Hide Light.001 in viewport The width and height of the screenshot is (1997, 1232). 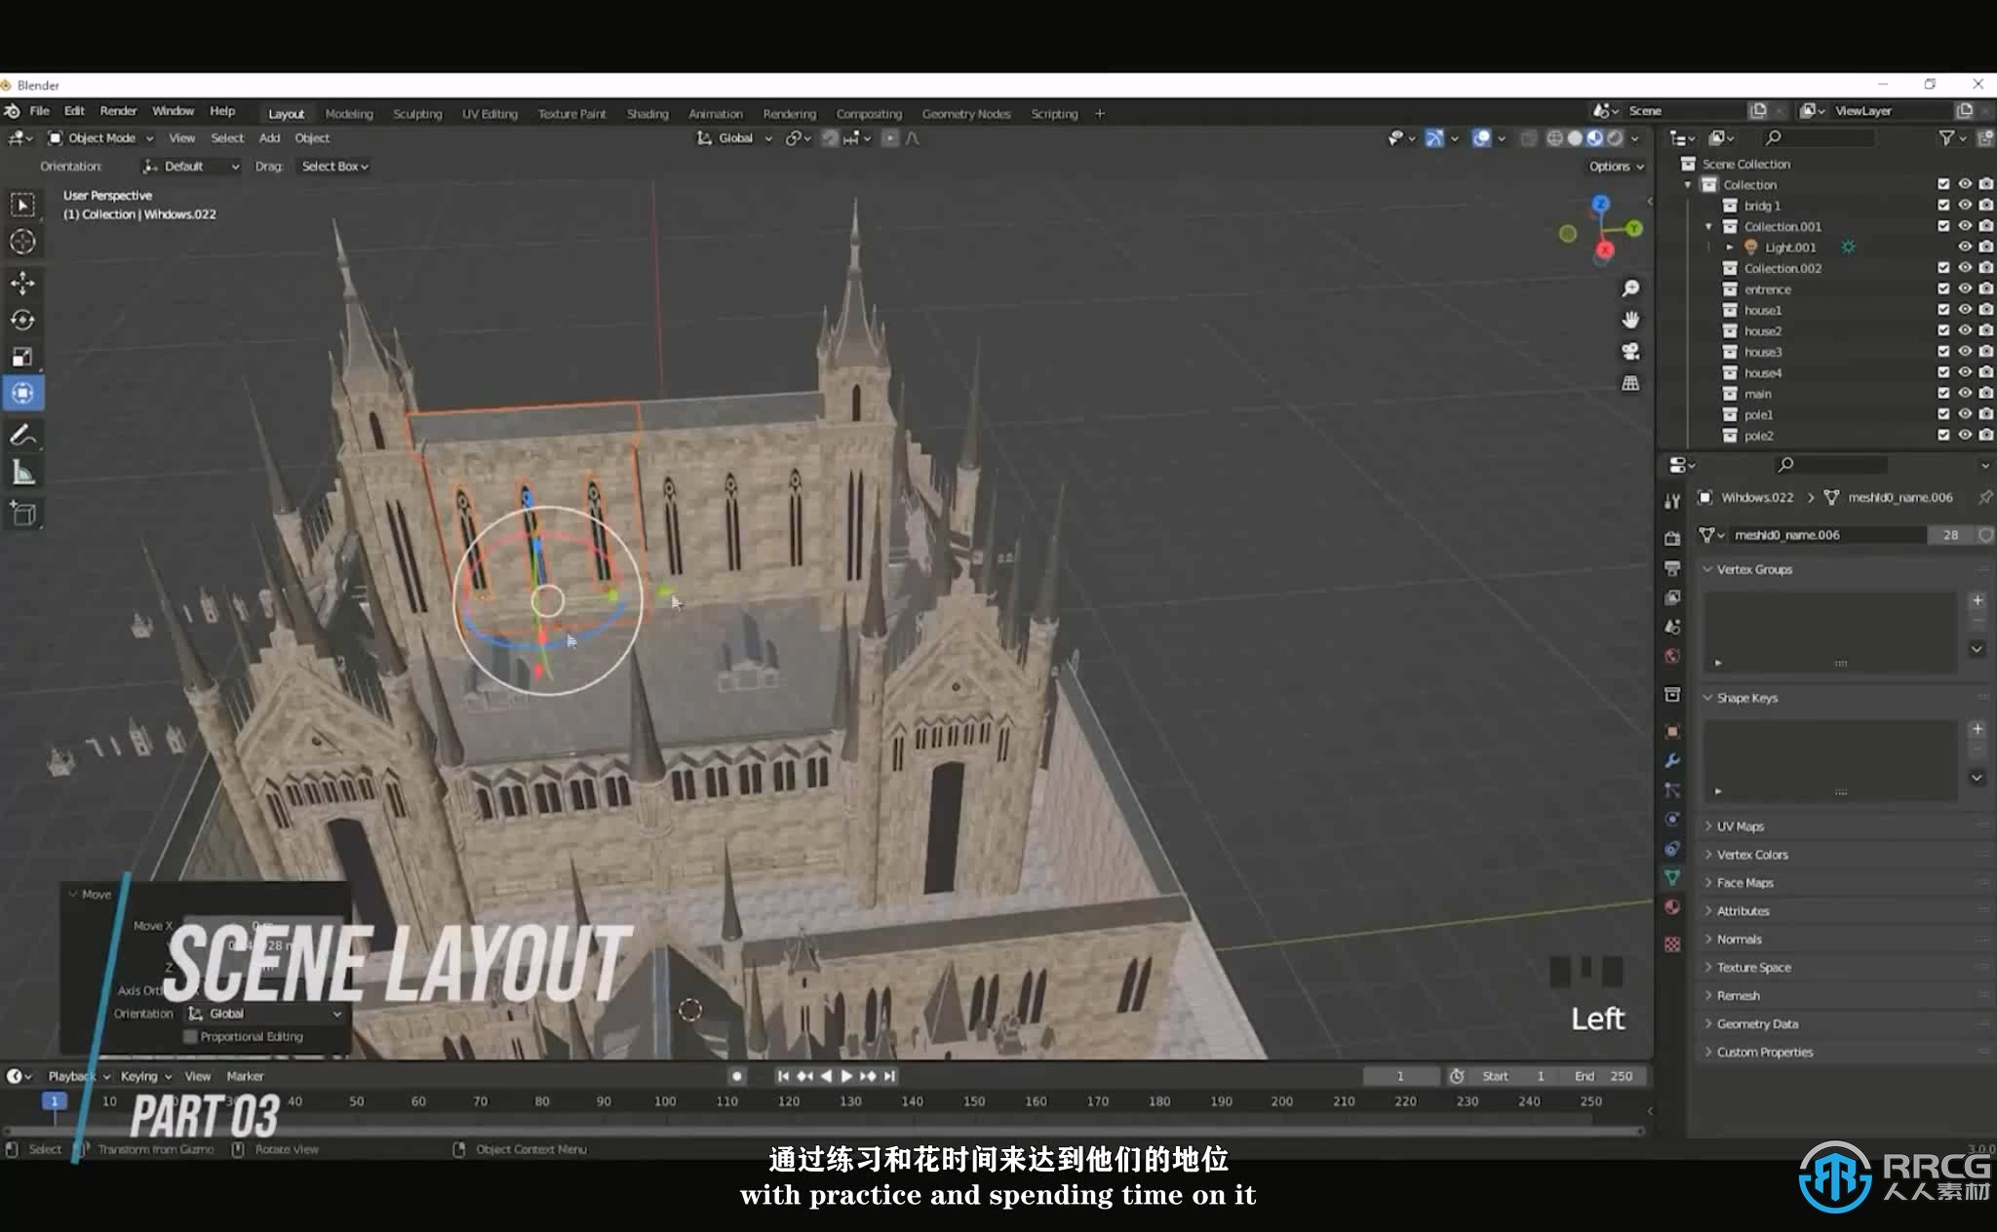1965,247
